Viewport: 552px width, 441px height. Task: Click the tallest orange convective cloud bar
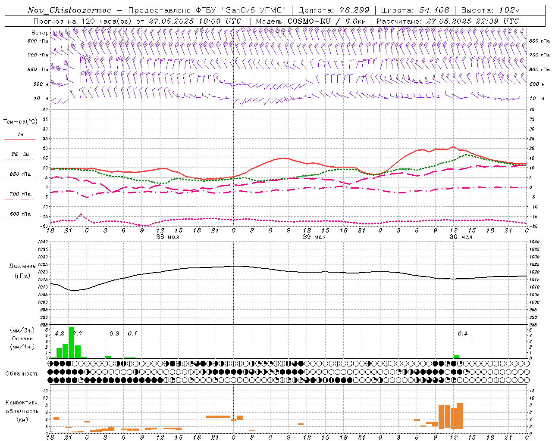point(460,416)
